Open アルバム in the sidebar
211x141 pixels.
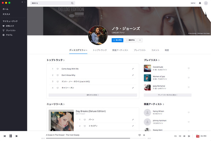coord(7,35)
